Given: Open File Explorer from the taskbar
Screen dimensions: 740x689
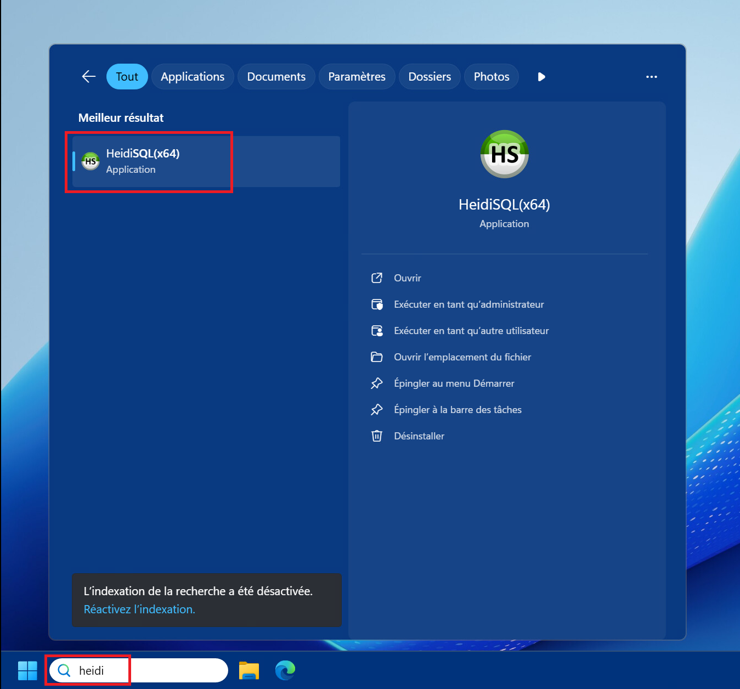Looking at the screenshot, I should [249, 670].
